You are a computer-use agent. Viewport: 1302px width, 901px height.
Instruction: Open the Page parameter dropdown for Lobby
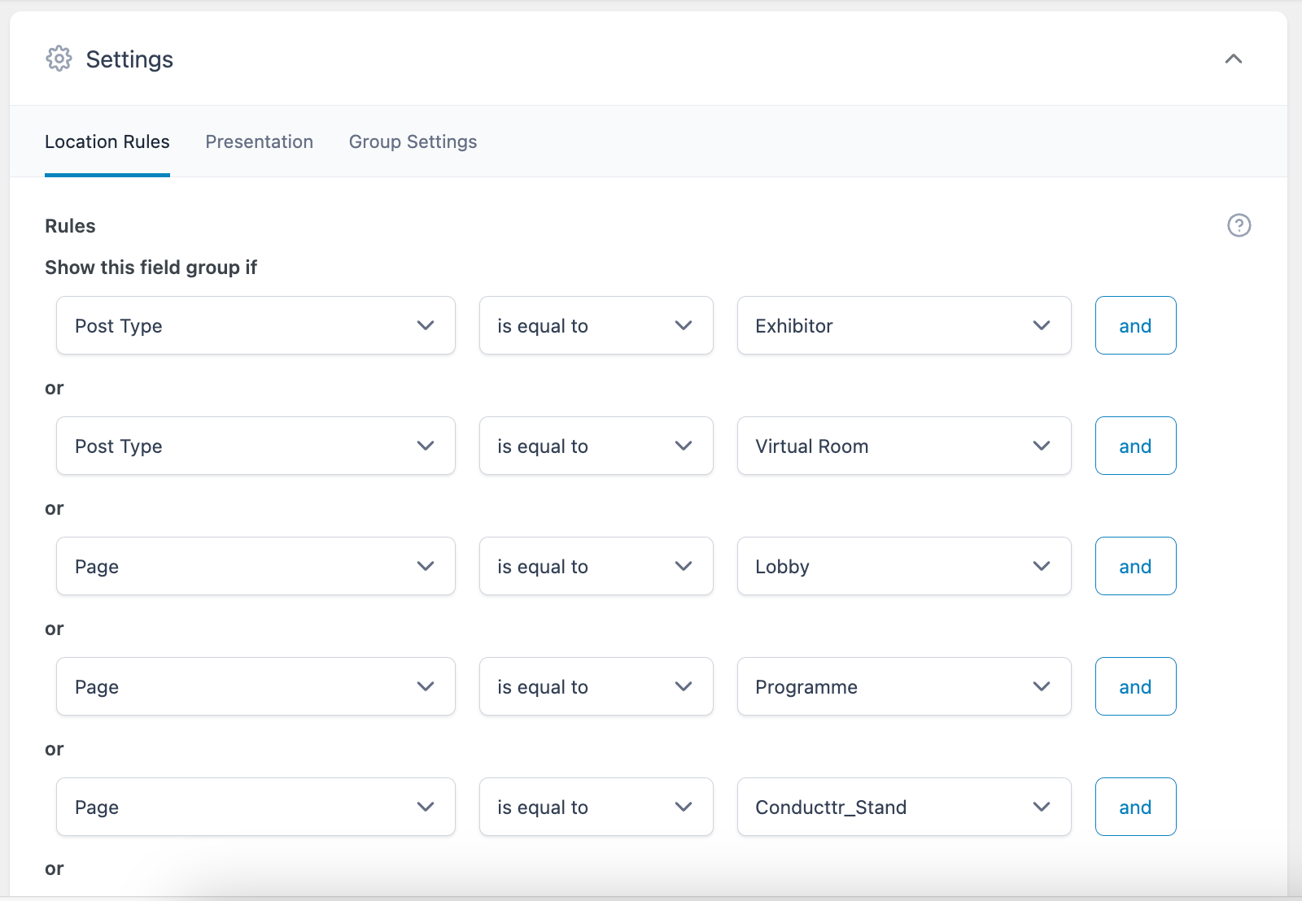point(256,566)
